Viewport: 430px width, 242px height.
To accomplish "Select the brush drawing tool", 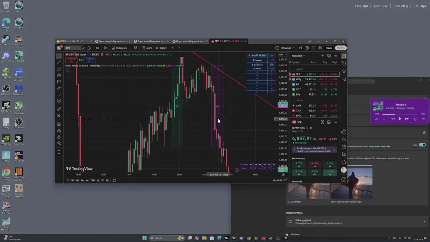I will (x=59, y=88).
